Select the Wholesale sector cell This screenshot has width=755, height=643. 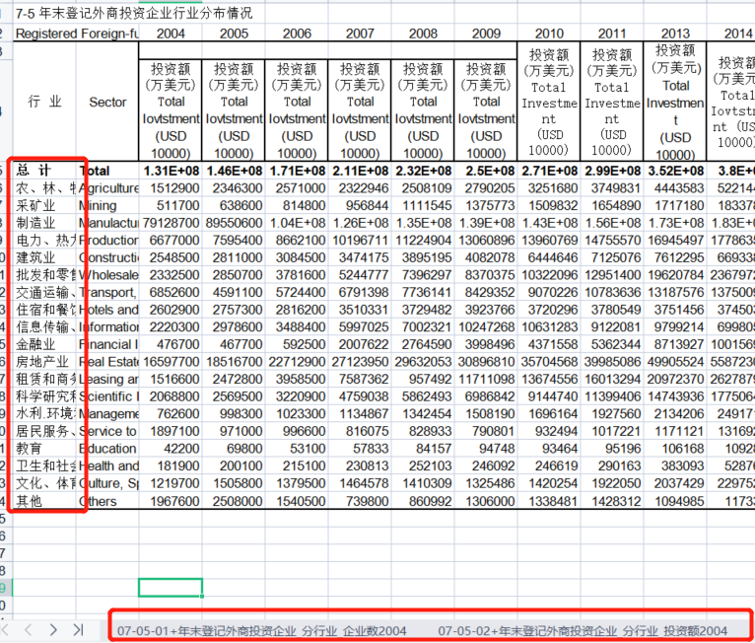[107, 275]
